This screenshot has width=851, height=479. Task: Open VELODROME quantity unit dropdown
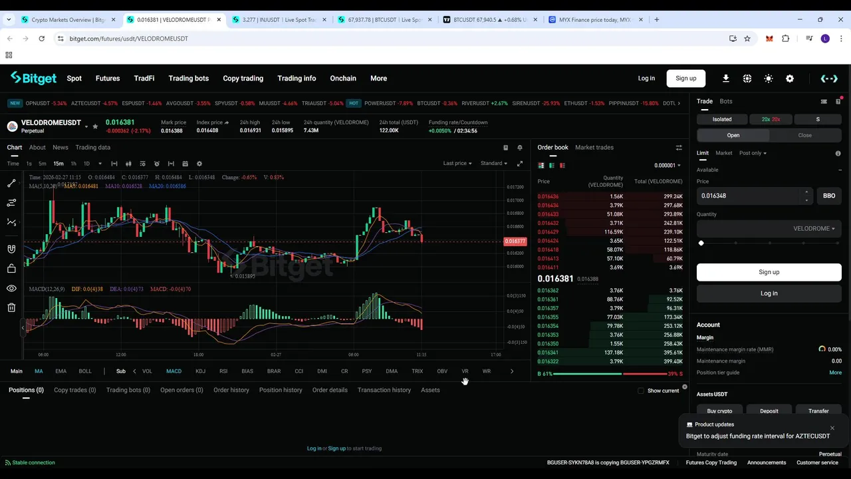tap(814, 229)
